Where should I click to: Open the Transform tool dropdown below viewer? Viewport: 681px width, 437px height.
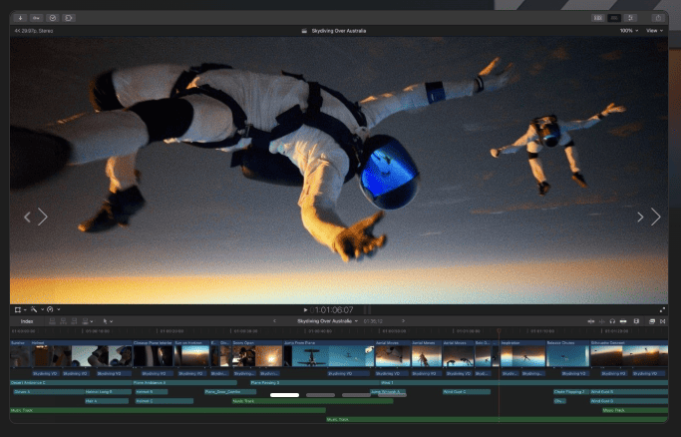pos(20,309)
